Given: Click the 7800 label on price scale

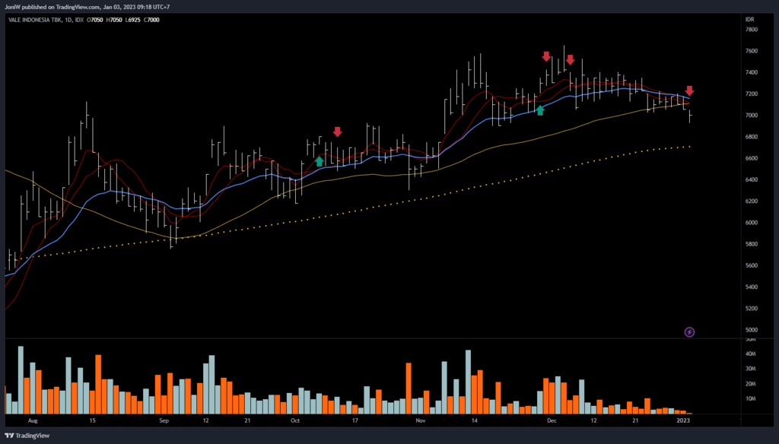Looking at the screenshot, I should pos(752,30).
